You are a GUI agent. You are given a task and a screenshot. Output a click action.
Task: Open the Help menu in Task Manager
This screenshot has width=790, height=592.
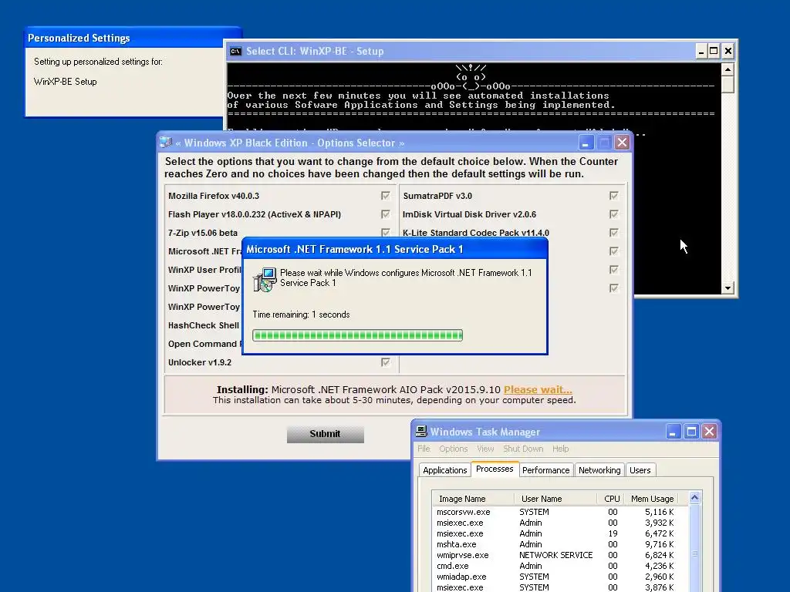click(560, 449)
